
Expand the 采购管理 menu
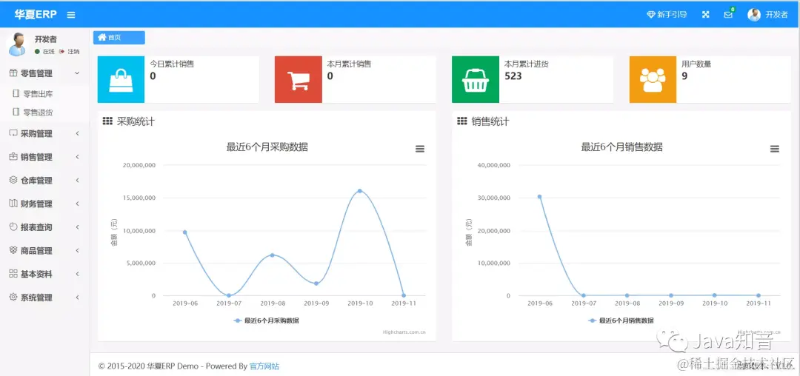(x=44, y=133)
